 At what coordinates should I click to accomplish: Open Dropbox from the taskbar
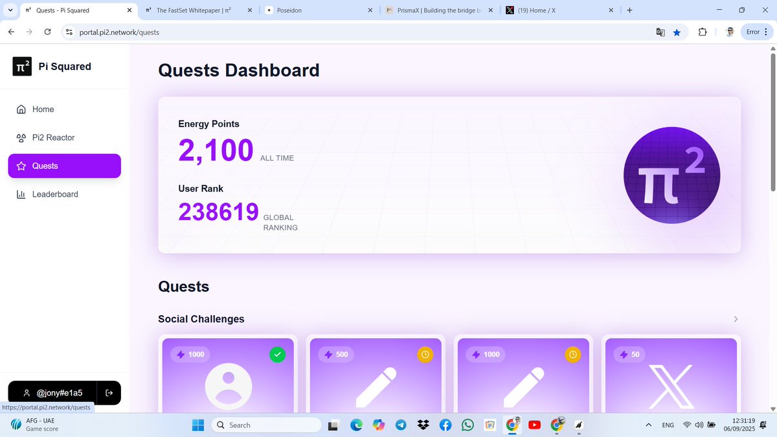tap(423, 425)
